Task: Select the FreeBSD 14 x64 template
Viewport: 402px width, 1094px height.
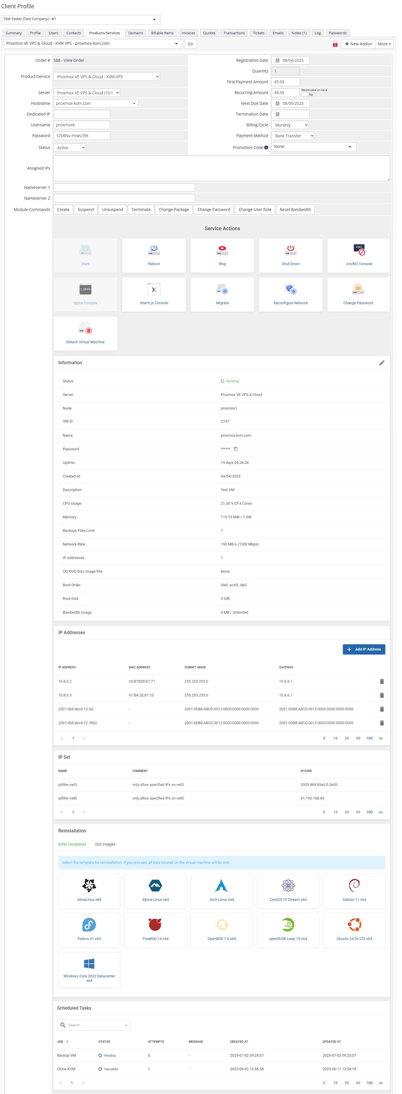Action: coord(155,930)
